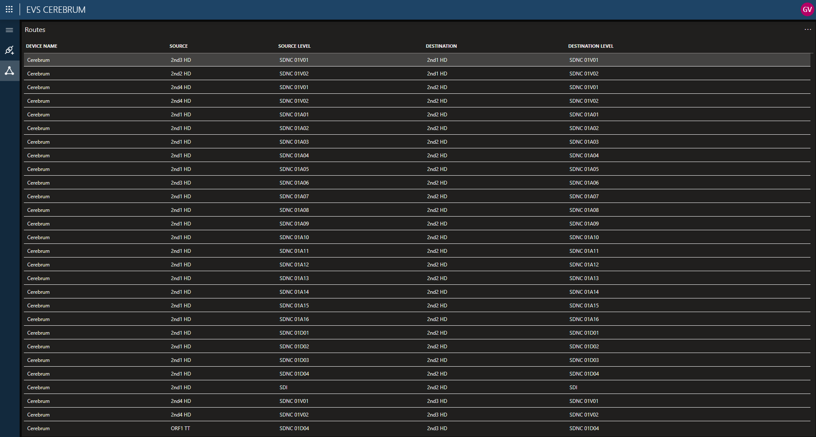This screenshot has height=437, width=816.
Task: Click 'SDNC 01A14' destination level cell
Action: point(584,292)
